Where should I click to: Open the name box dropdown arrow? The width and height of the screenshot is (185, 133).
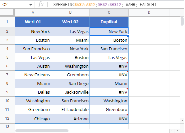pos(31,5)
